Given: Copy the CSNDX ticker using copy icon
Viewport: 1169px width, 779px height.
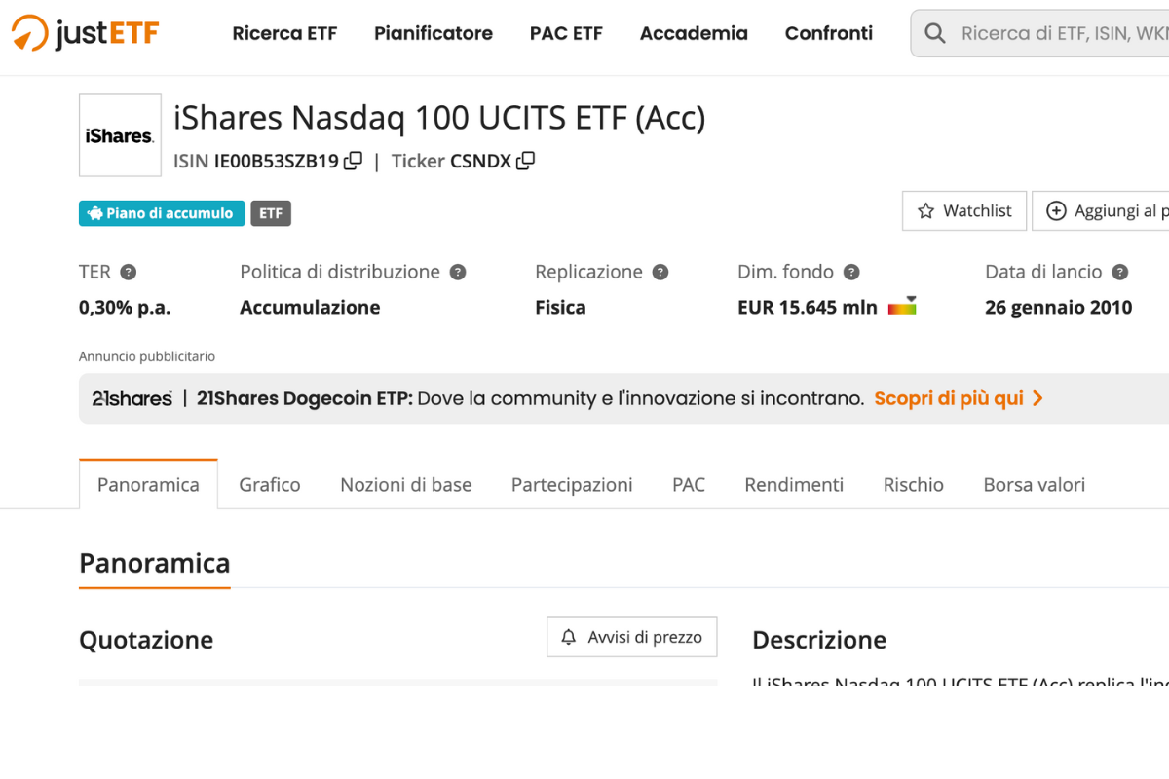Looking at the screenshot, I should (525, 161).
